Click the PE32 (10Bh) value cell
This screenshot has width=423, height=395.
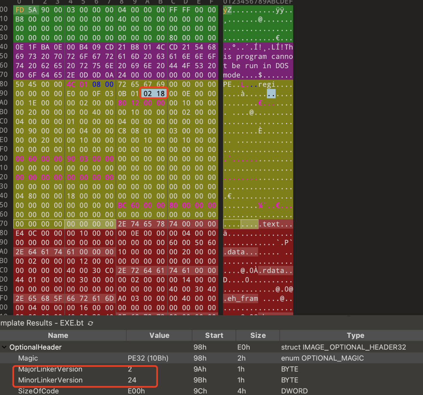[x=148, y=358]
